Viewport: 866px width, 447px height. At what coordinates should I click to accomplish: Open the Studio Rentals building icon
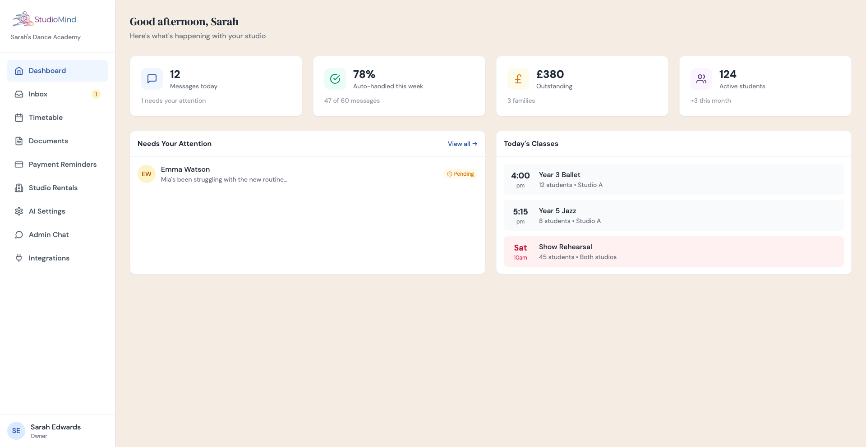point(18,188)
